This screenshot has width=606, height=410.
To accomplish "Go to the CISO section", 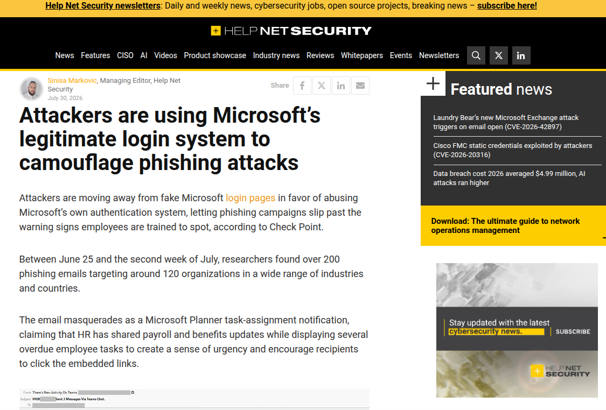I will 125,55.
